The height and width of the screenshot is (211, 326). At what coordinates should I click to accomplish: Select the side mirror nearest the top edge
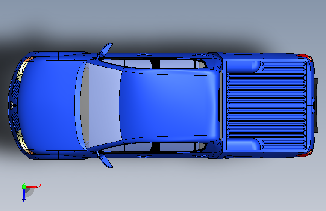pos(106,50)
